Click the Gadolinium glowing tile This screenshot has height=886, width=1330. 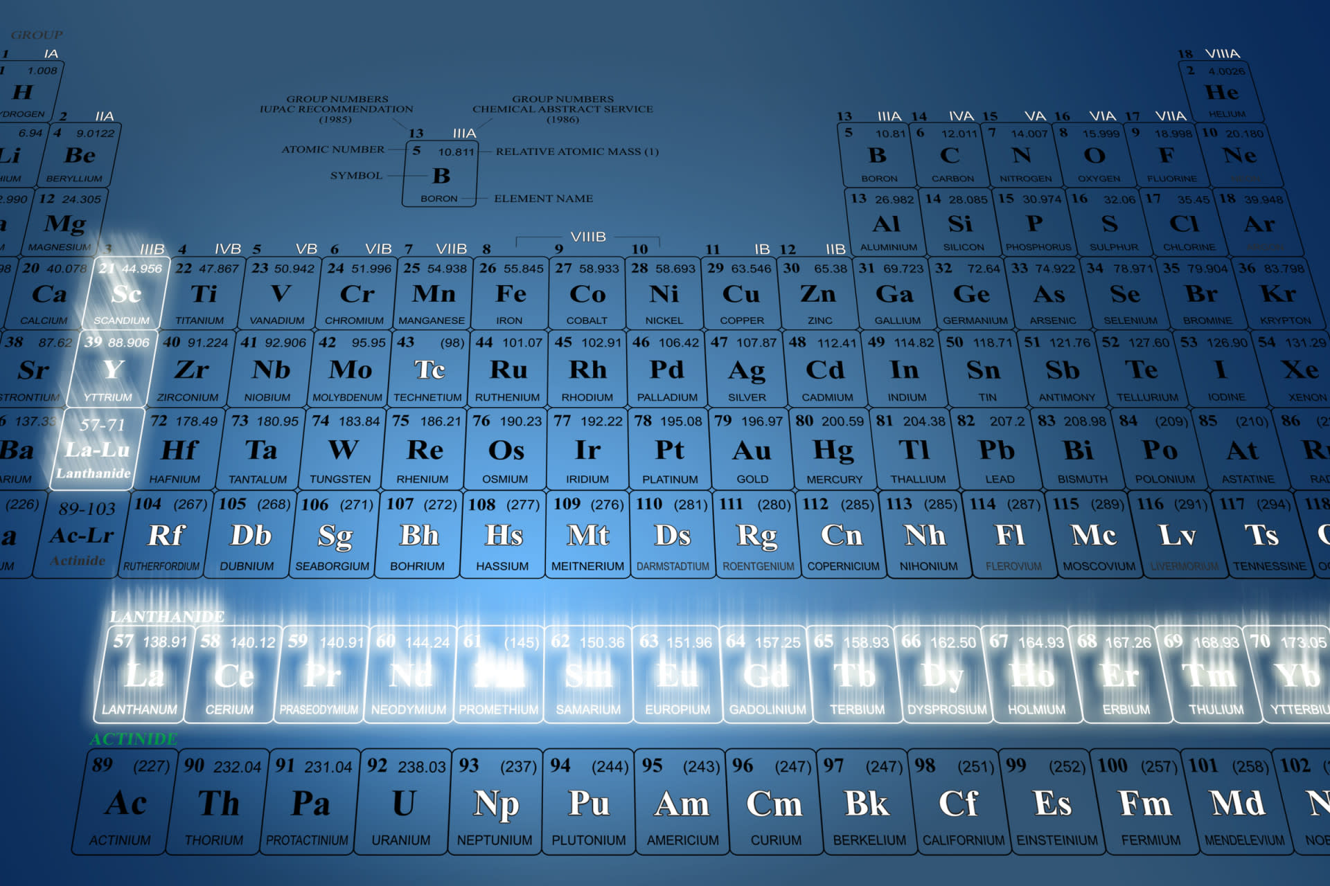(x=766, y=675)
